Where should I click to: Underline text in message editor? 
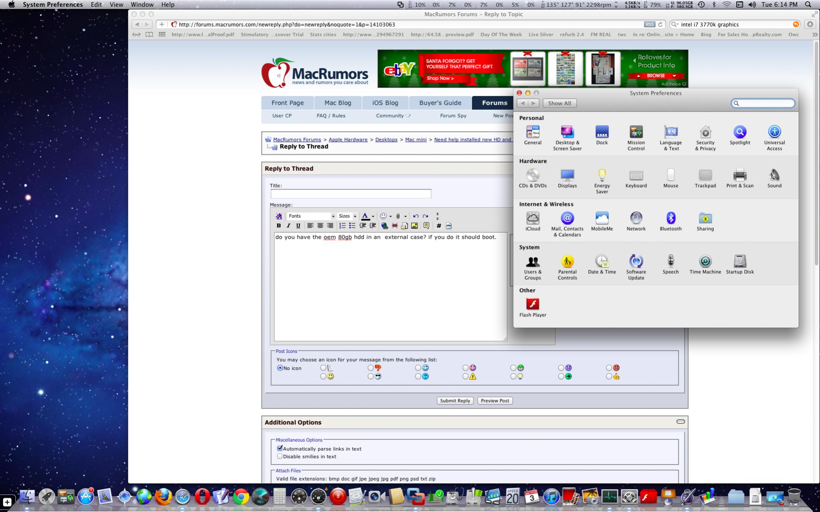click(x=298, y=225)
